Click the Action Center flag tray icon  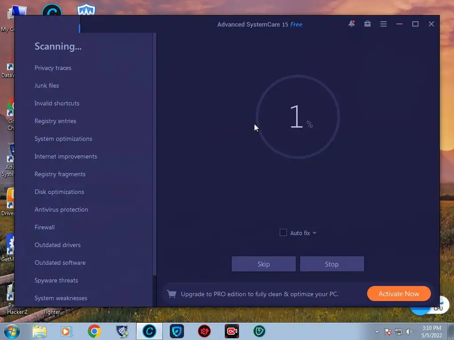(388, 332)
